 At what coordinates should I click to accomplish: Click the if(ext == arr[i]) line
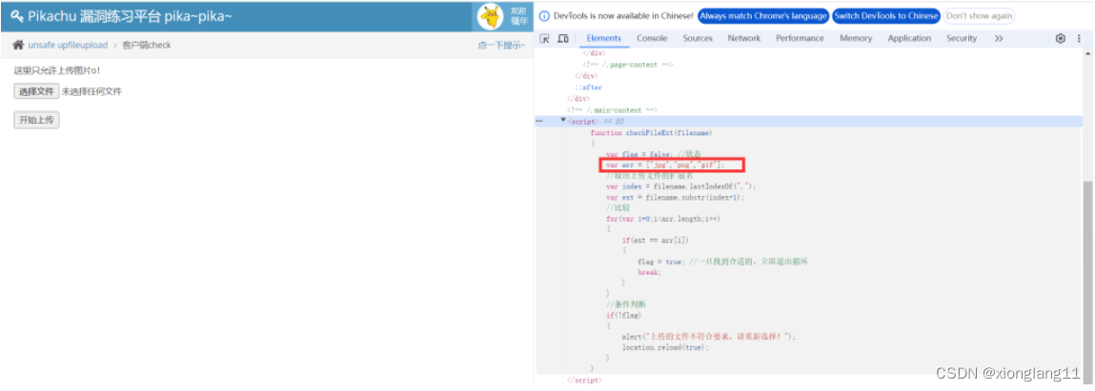[655, 240]
